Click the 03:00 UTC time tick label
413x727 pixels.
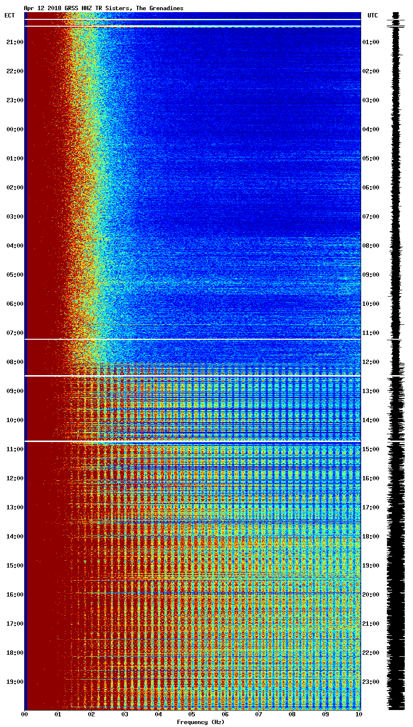click(371, 100)
